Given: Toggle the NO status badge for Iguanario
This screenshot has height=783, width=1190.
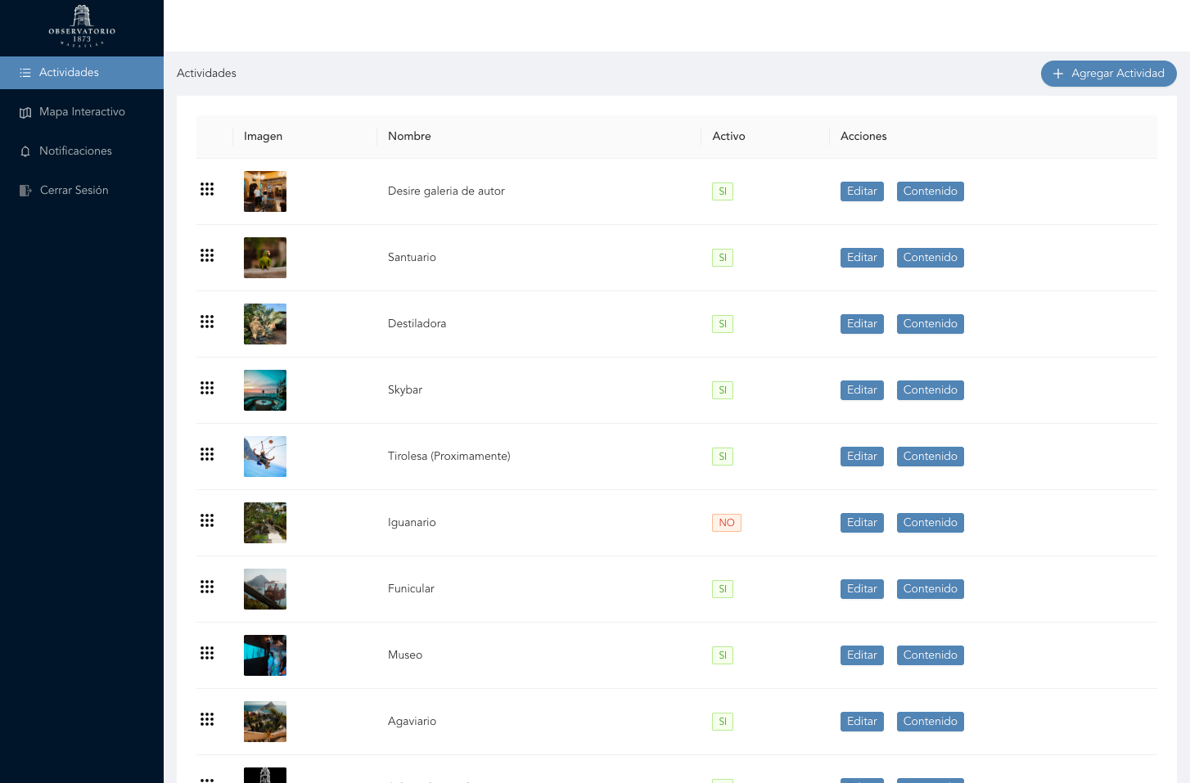Looking at the screenshot, I should pyautogui.click(x=727, y=522).
